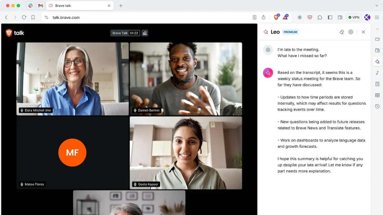Click the Brave Talk meeting title
This screenshot has width=383, height=215.
pyautogui.click(x=120, y=33)
